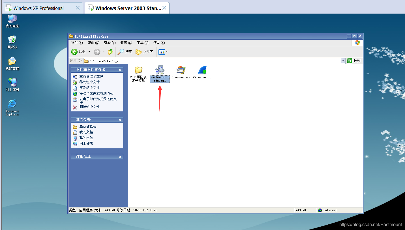Click the Windows flag logo in menu bar
This screenshot has height=230, width=405.
357,43
